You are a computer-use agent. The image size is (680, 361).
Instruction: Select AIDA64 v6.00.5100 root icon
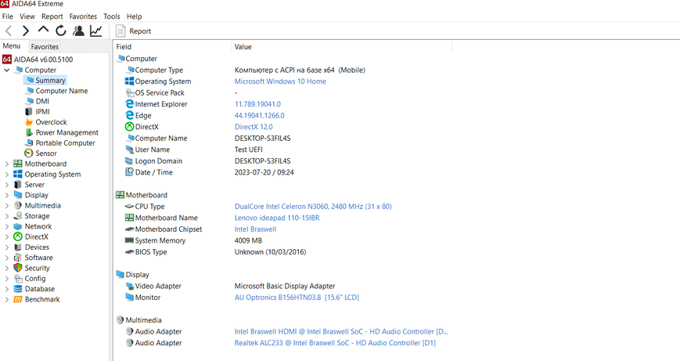click(x=7, y=59)
